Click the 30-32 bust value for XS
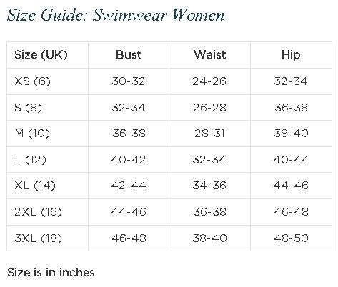The image size is (338, 287). pos(129,81)
